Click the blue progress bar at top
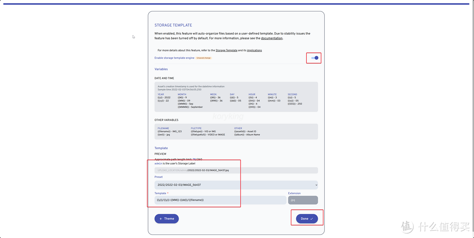Viewport: 474px width, 238px height. click(x=236, y=4)
